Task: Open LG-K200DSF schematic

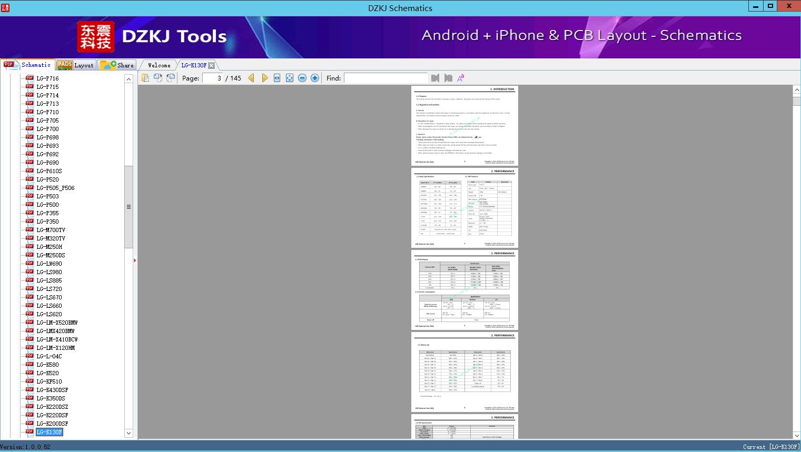Action: [x=52, y=424]
